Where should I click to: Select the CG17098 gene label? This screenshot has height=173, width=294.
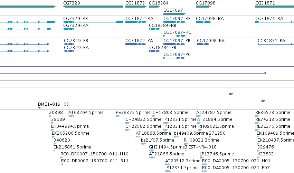pos(206,3)
